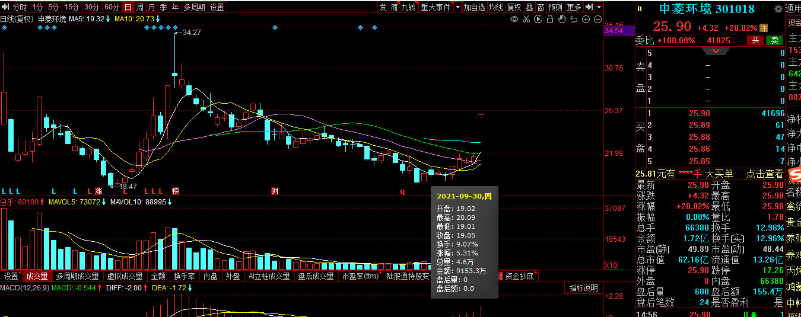
Task: Select the hand pan tool
Action: pyautogui.click(x=561, y=19)
